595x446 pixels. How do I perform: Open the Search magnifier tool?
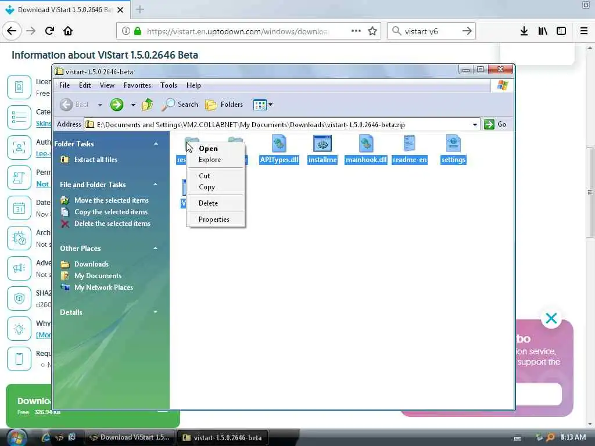tap(180, 105)
